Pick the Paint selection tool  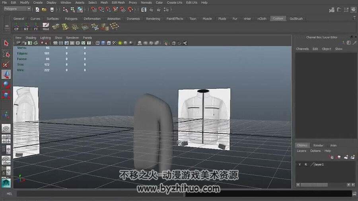(x=6, y=64)
